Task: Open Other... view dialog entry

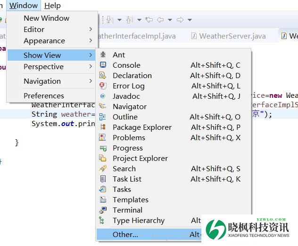Action: click(x=125, y=234)
